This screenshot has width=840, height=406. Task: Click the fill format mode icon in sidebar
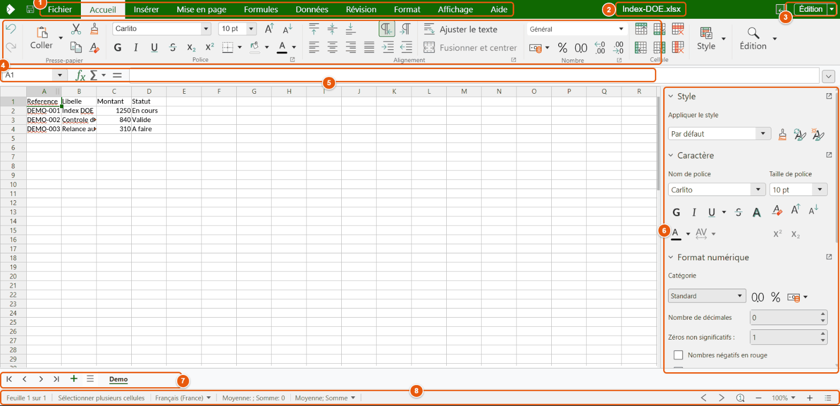pyautogui.click(x=783, y=133)
